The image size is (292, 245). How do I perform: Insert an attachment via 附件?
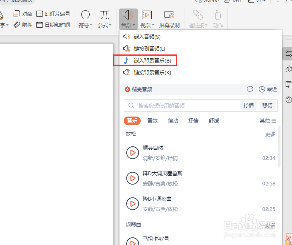[x=23, y=25]
